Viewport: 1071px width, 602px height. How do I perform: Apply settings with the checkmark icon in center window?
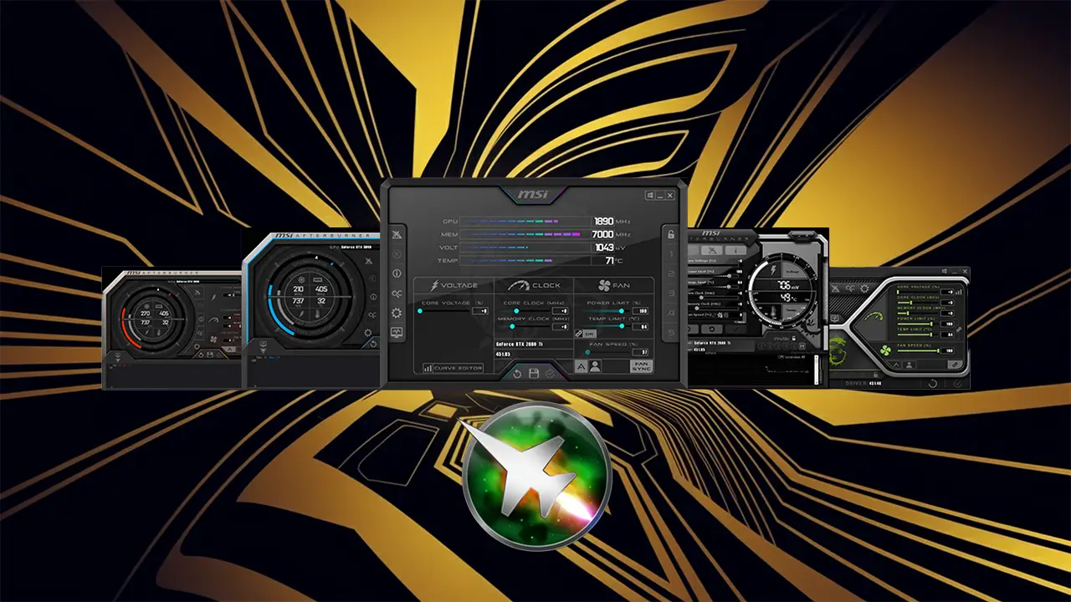click(x=549, y=374)
